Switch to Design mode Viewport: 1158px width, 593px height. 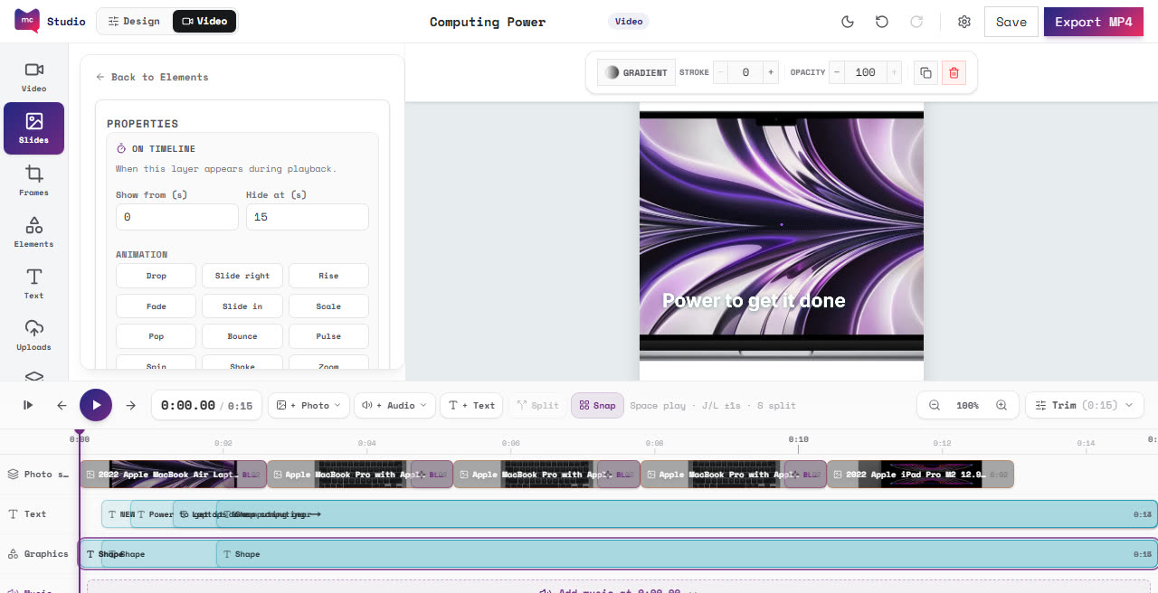click(x=134, y=21)
